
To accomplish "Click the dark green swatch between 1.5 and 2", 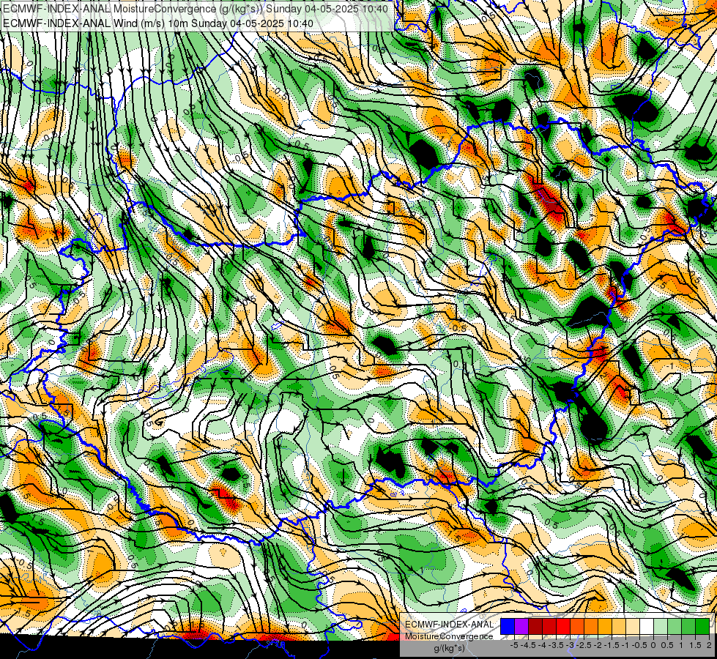I will click(x=702, y=626).
